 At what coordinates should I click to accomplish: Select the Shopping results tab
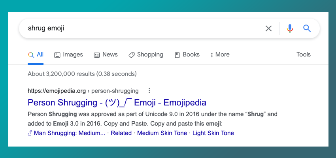[146, 55]
